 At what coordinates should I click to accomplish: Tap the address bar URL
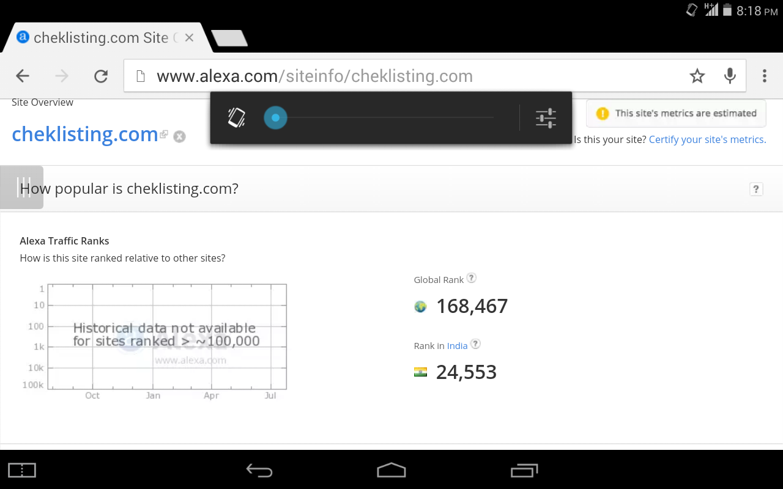pyautogui.click(x=314, y=76)
